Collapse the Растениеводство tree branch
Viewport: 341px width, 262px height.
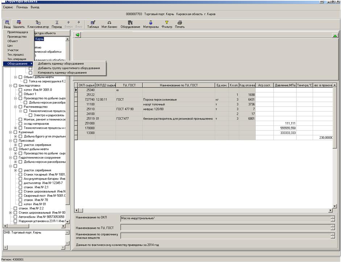(16, 107)
